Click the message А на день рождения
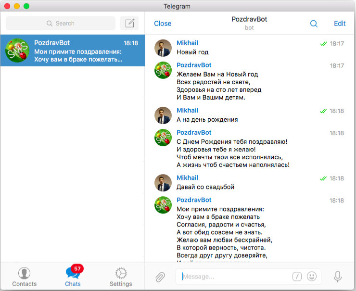The height and width of the screenshot is (291, 356). [x=207, y=120]
